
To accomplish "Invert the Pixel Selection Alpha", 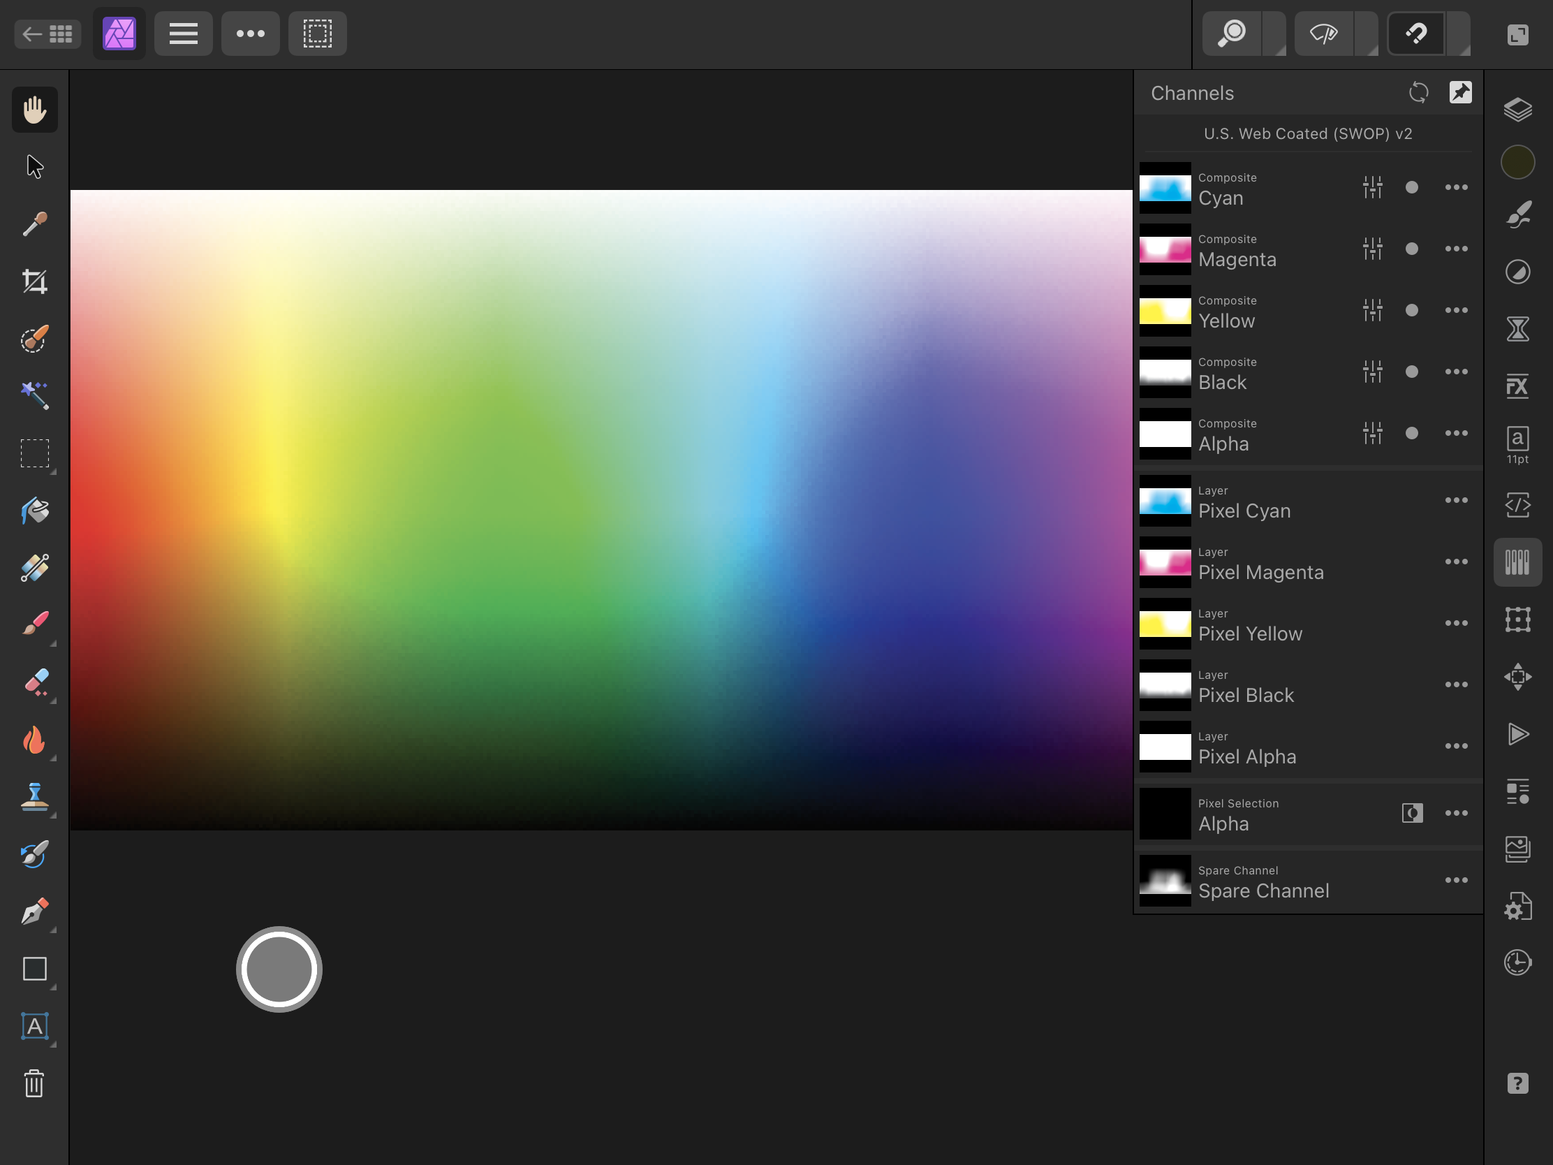I will (x=1412, y=813).
